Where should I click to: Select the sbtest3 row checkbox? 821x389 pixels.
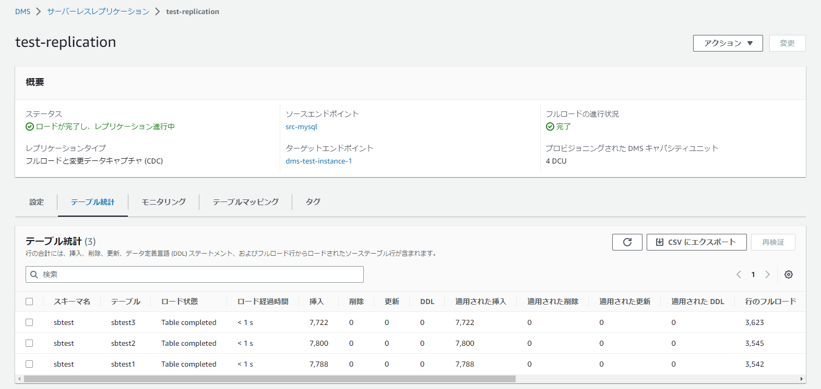click(29, 322)
